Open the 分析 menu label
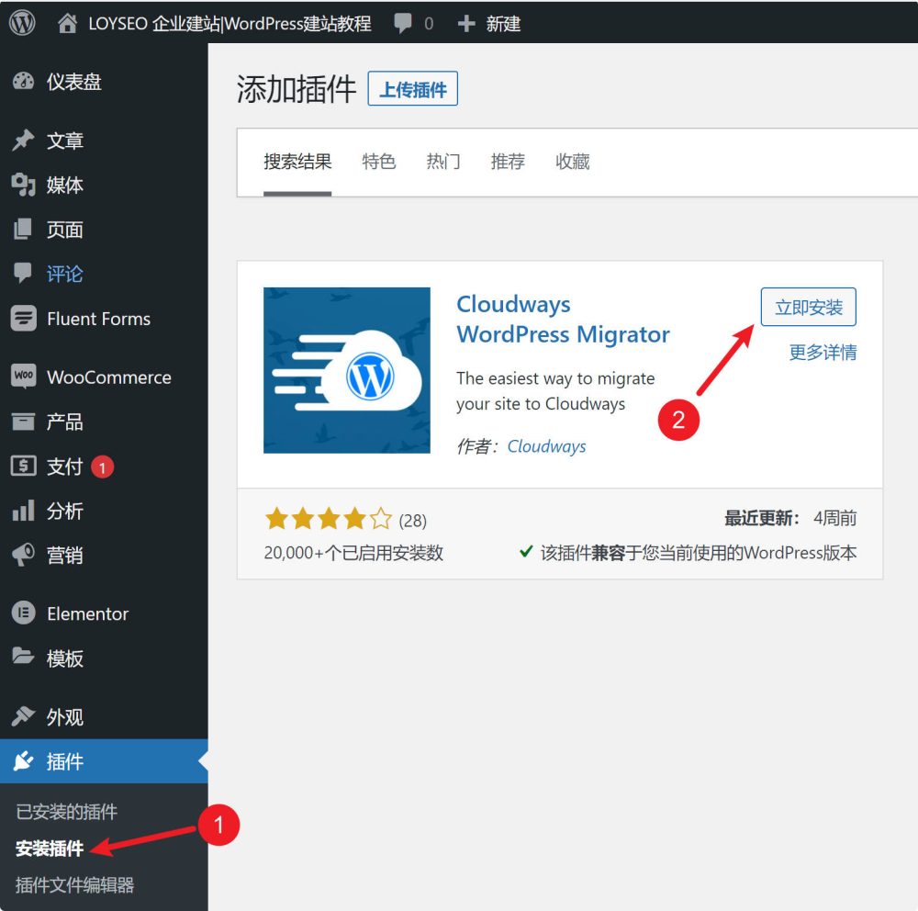Viewport: 918px width, 911px height. coord(65,511)
